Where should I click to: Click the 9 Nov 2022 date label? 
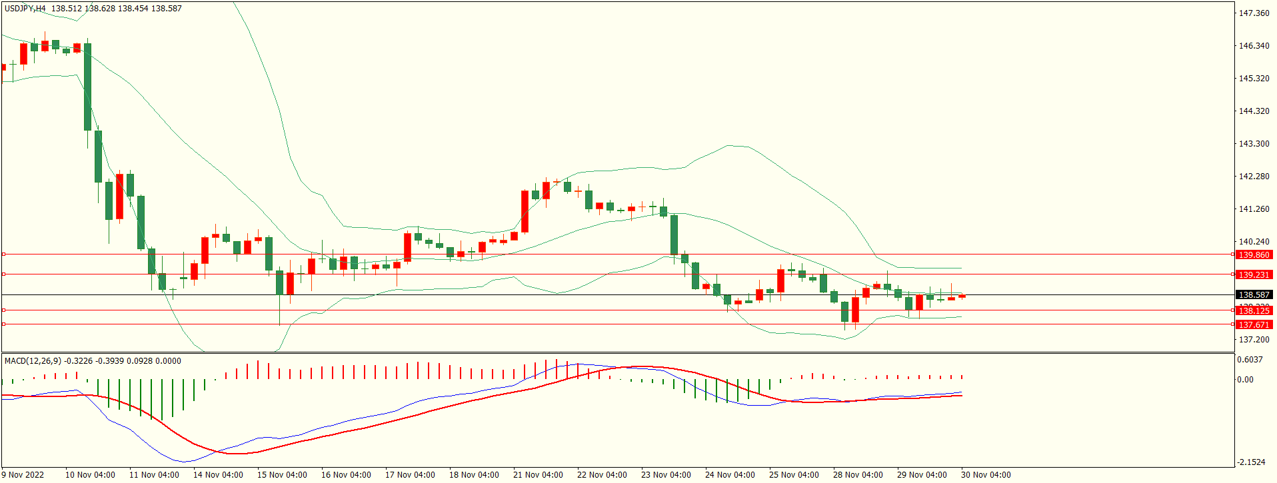(x=23, y=475)
